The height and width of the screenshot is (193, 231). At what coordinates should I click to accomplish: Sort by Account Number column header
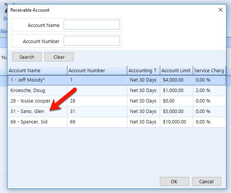[97, 71]
